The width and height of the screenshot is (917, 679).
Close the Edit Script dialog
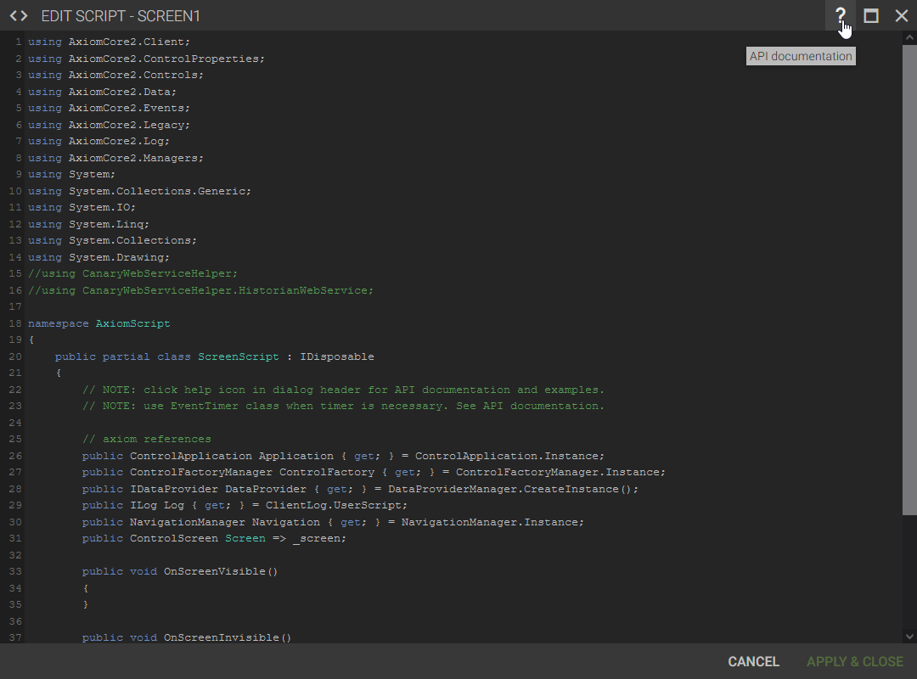click(x=901, y=16)
